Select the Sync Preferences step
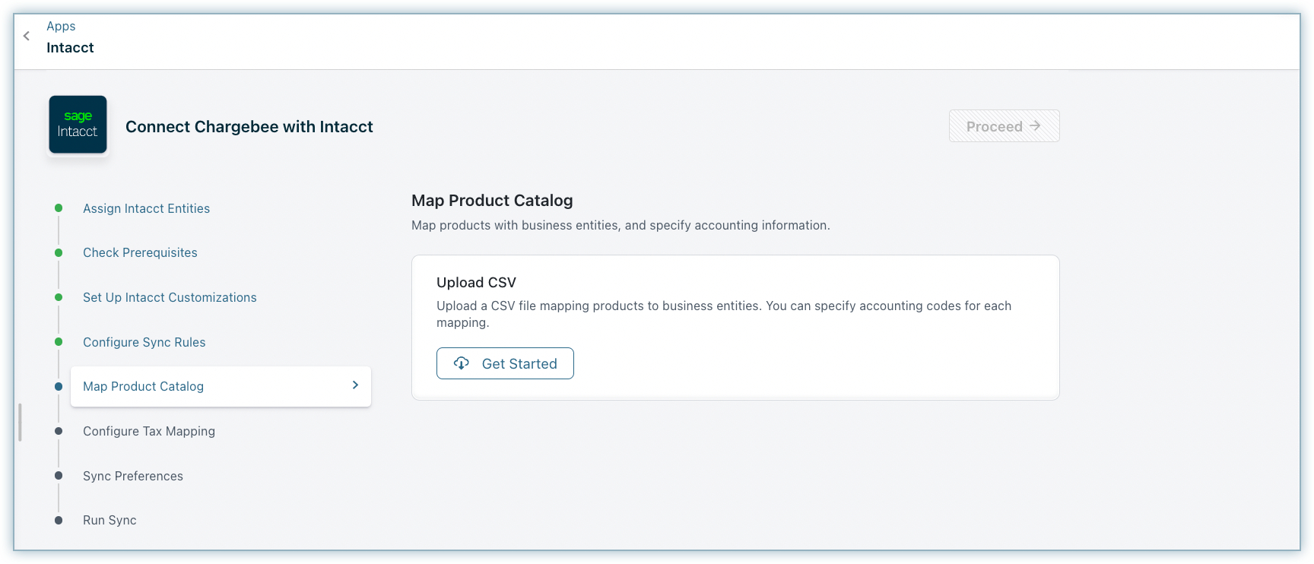Screen dimensions: 1314x564 coord(132,476)
